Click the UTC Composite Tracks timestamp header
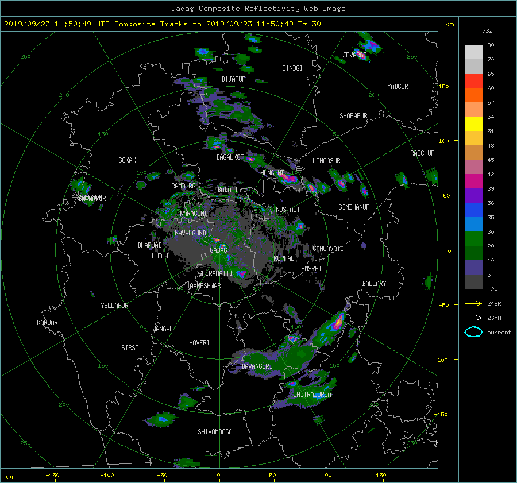The width and height of the screenshot is (517, 483). (162, 24)
